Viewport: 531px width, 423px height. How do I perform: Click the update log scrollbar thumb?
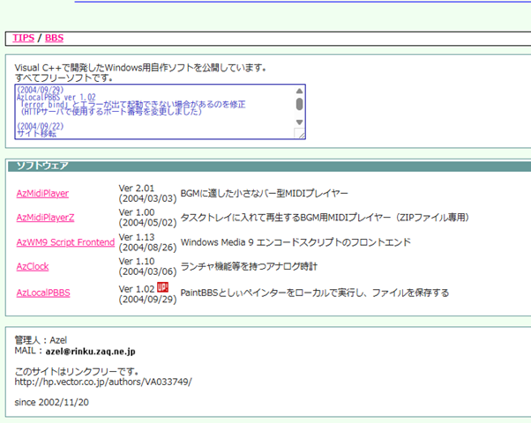click(299, 104)
